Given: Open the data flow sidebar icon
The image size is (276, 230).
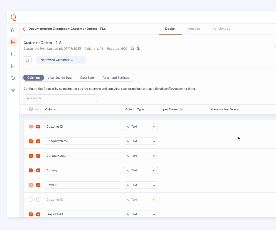Looking at the screenshot, I should 13,78.
